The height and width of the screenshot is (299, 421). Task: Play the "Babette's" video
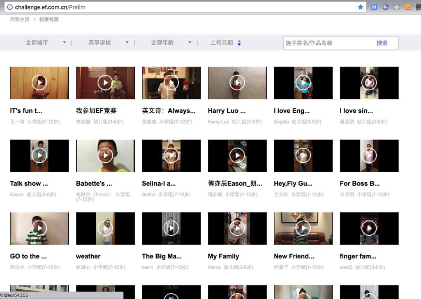pos(105,156)
